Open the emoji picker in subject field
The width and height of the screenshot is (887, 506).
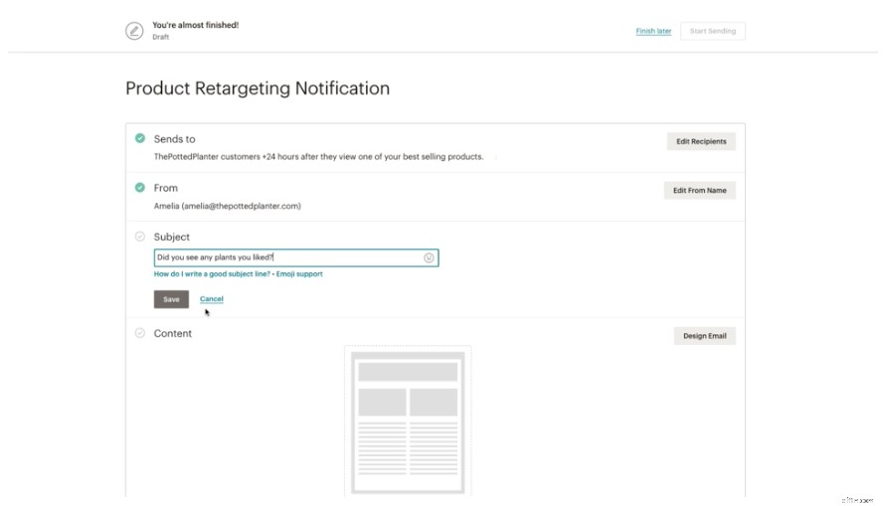pyautogui.click(x=429, y=257)
